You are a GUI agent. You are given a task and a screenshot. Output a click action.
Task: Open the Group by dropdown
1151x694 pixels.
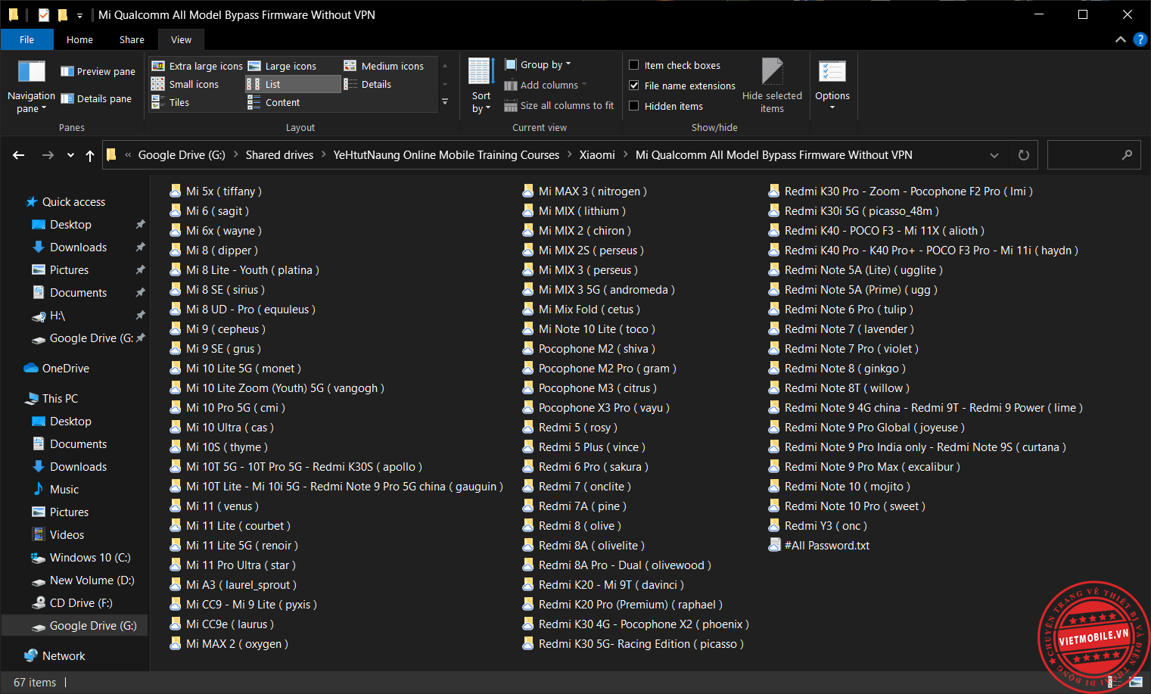click(x=538, y=64)
